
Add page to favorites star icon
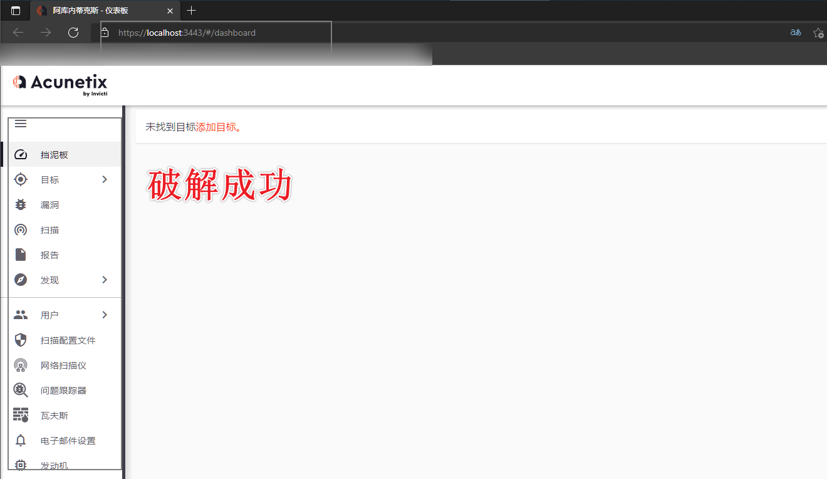[818, 33]
